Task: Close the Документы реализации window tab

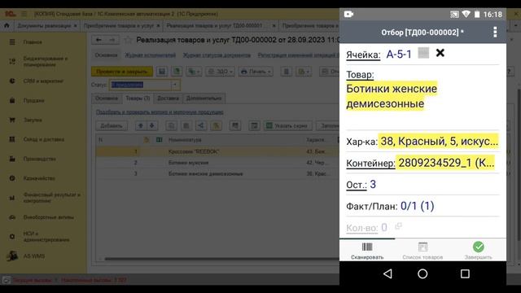Action: click(76, 25)
